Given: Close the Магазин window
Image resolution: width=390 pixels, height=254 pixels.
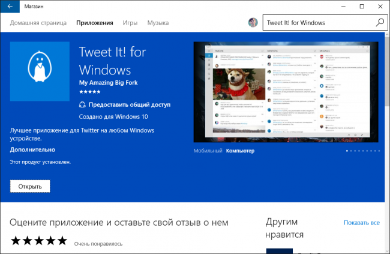Looking at the screenshot, I should point(380,7).
